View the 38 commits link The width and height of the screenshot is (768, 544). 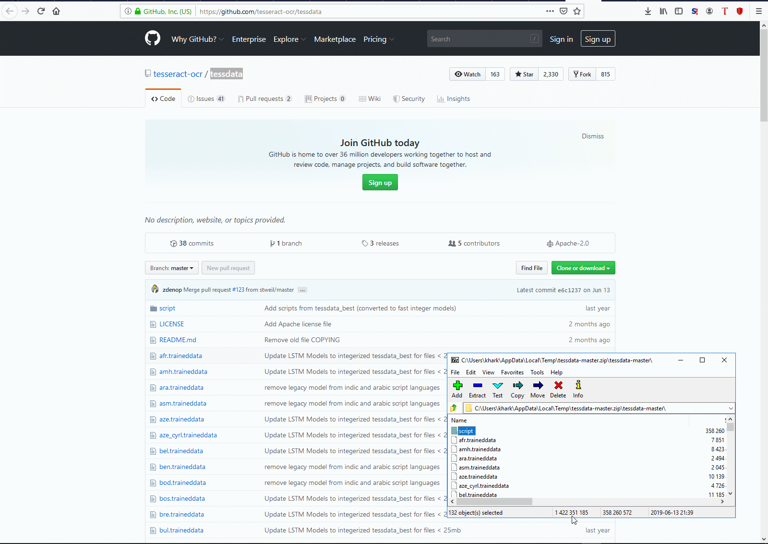(x=192, y=243)
